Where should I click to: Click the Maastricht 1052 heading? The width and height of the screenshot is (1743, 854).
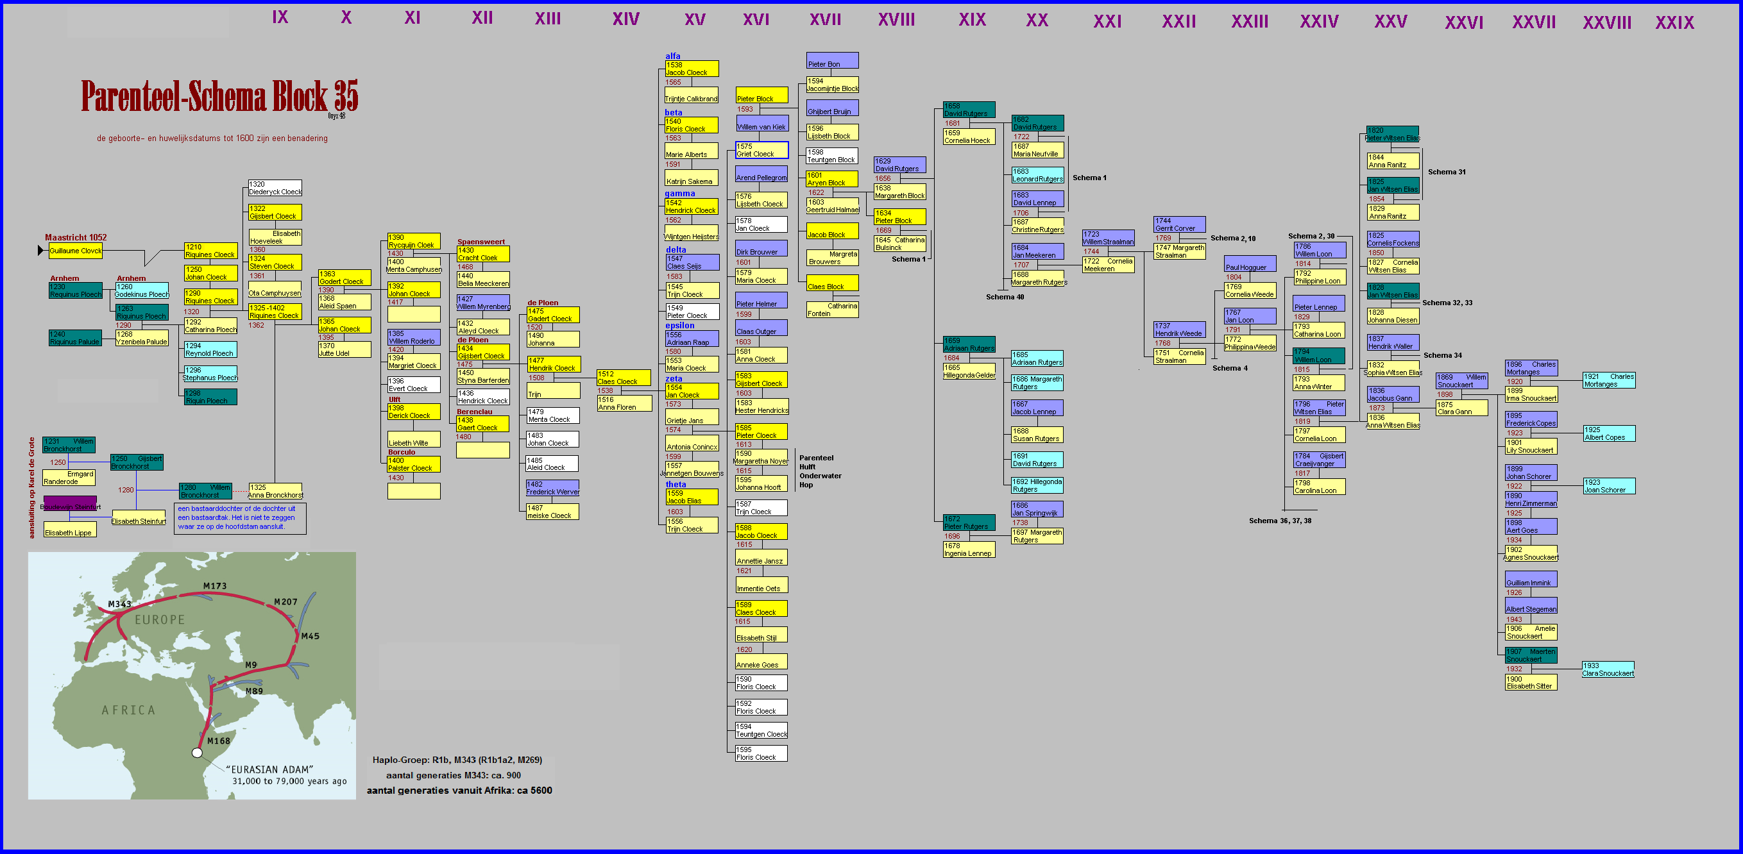[x=76, y=237]
